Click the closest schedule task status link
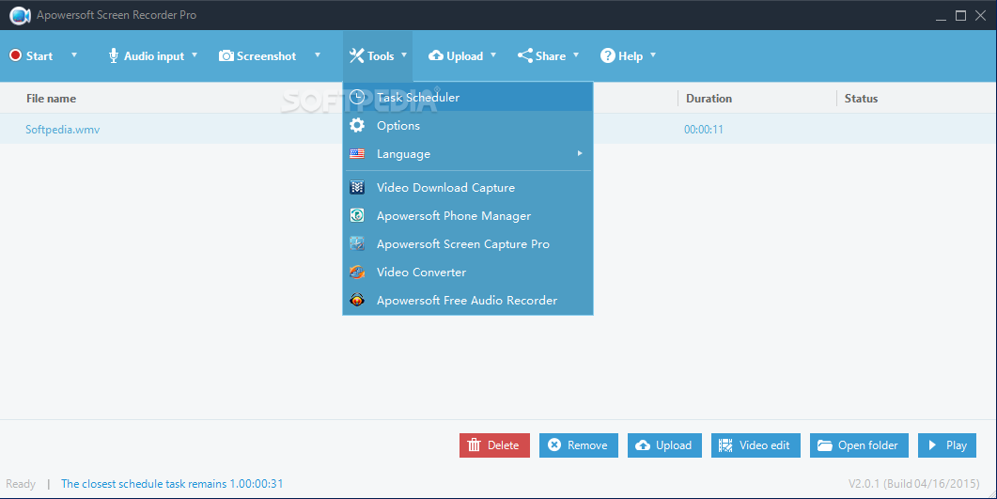 (172, 484)
